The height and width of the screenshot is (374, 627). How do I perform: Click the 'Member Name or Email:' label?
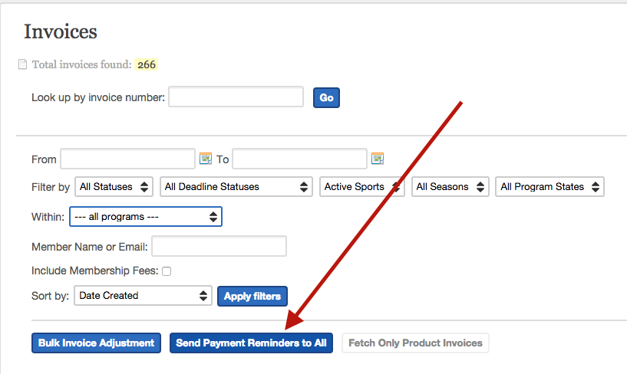tap(90, 247)
